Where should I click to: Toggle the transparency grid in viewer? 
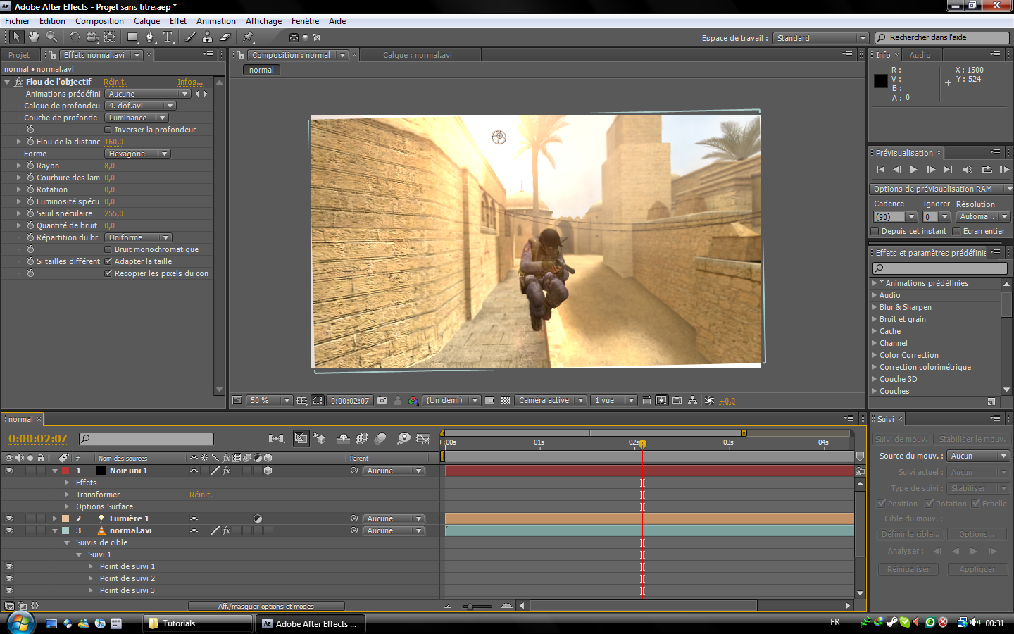[x=505, y=400]
